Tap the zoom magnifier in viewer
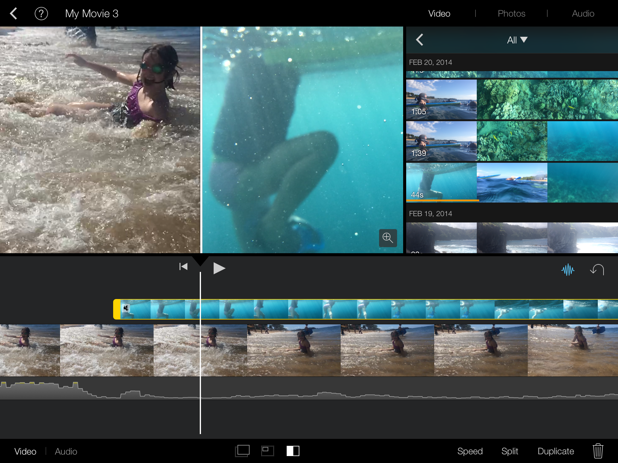 388,238
